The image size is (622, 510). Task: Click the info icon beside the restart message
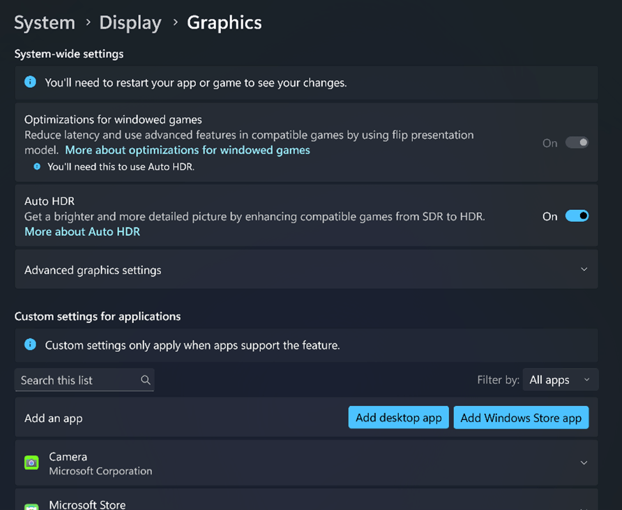tap(29, 82)
